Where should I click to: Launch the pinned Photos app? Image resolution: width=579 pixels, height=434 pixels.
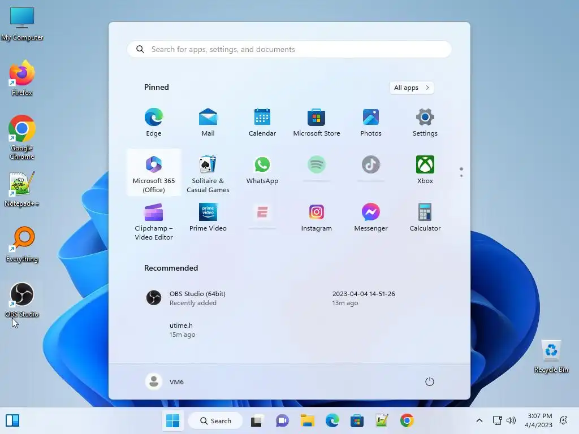371,123
